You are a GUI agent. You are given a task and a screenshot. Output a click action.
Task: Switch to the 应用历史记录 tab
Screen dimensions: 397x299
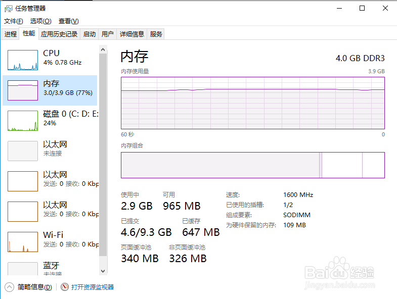click(x=59, y=34)
